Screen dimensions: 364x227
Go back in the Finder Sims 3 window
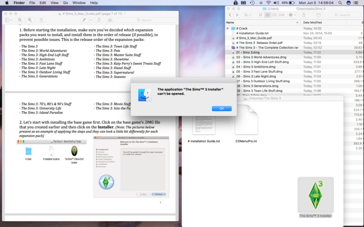230,15
